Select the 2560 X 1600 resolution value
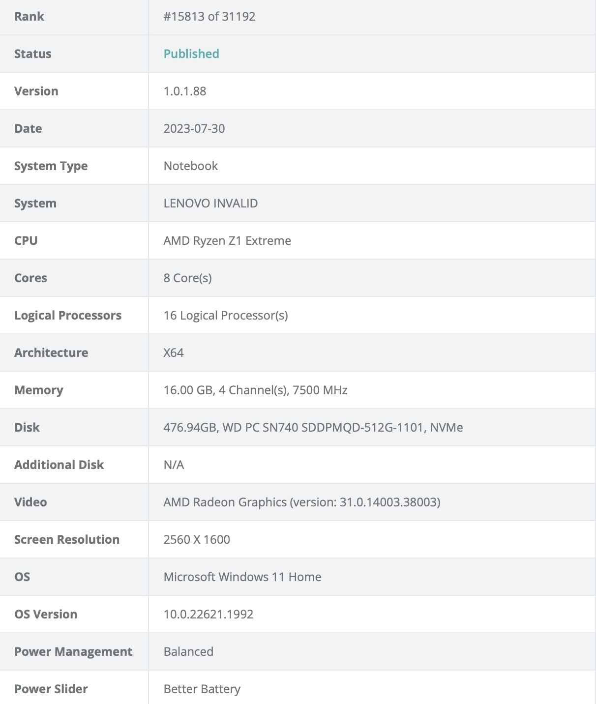 click(x=197, y=539)
